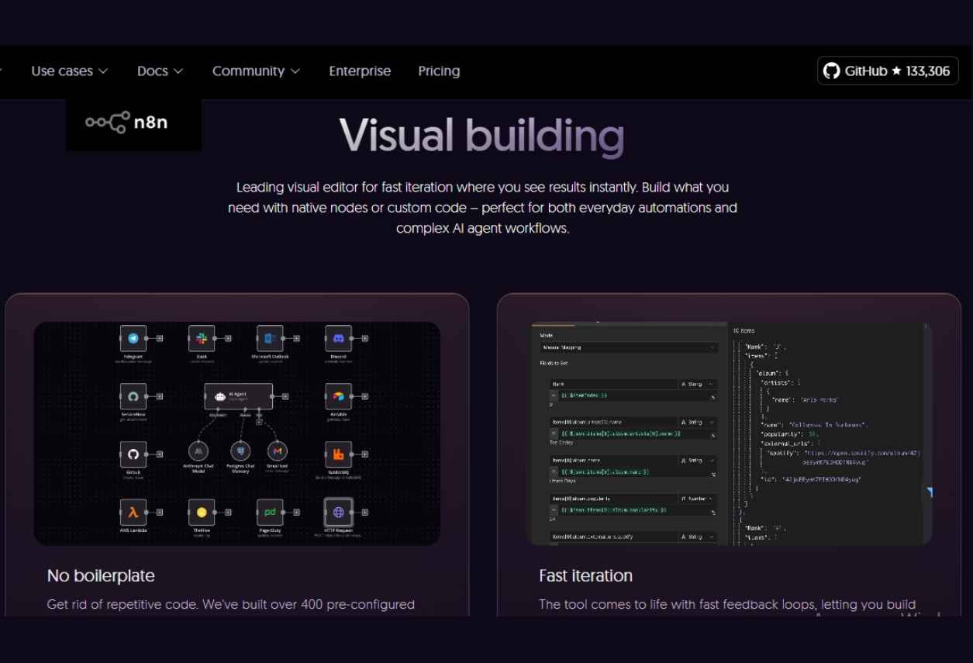
Task: Select the Microsoft Outlook node icon
Action: point(270,338)
